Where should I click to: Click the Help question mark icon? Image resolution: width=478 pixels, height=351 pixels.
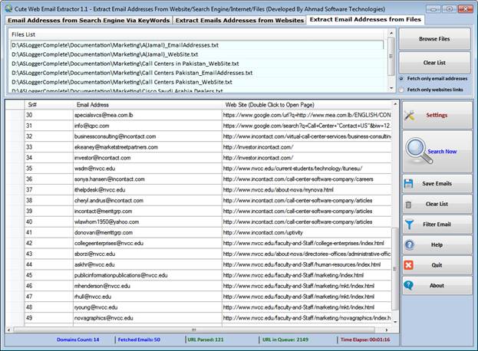click(x=409, y=245)
